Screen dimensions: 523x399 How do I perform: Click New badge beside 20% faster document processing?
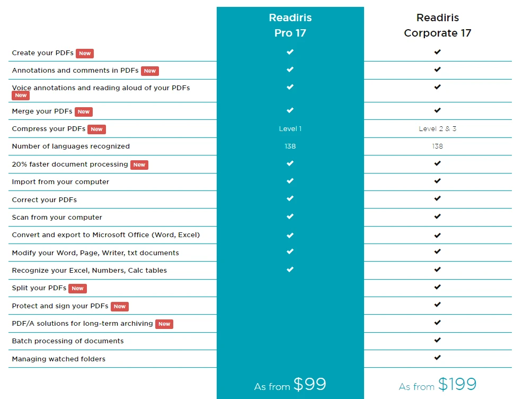[139, 165]
